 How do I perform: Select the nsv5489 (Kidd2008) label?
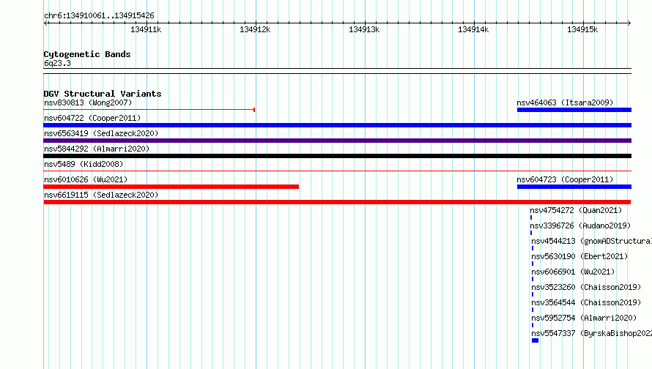coord(84,164)
